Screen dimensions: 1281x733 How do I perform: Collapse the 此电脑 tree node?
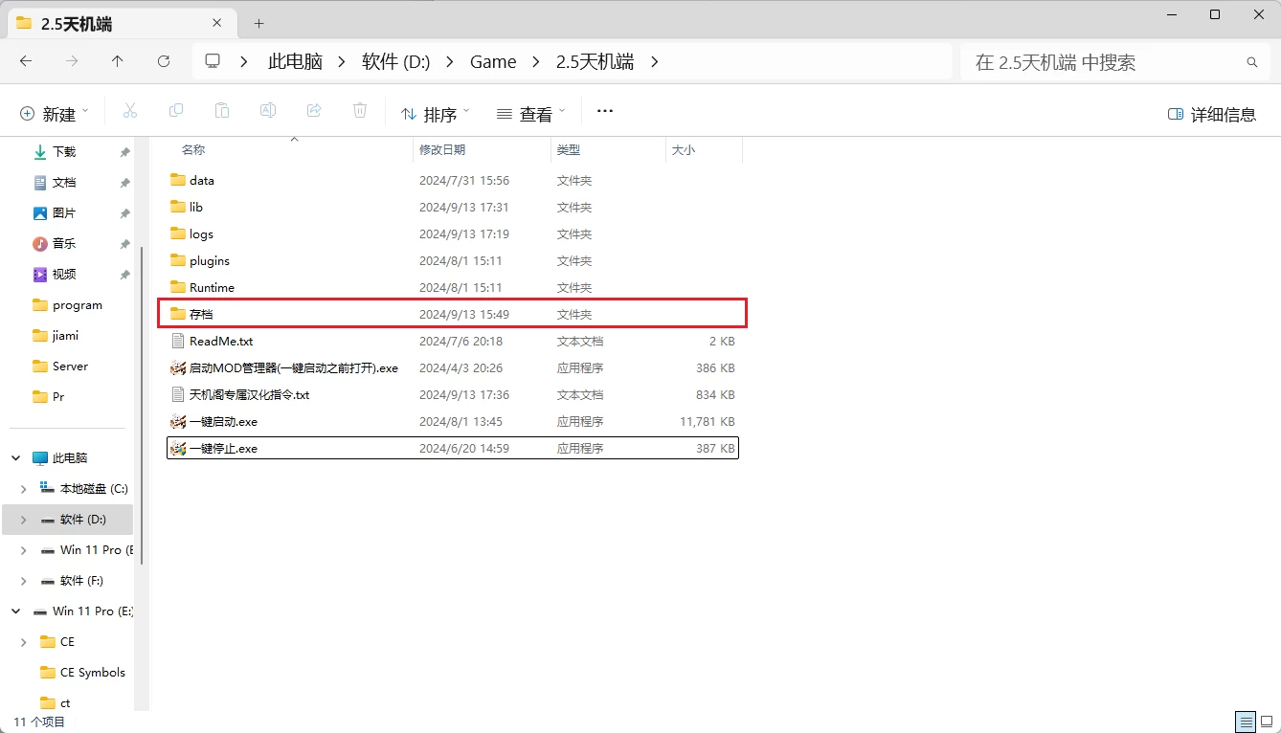pyautogui.click(x=16, y=458)
